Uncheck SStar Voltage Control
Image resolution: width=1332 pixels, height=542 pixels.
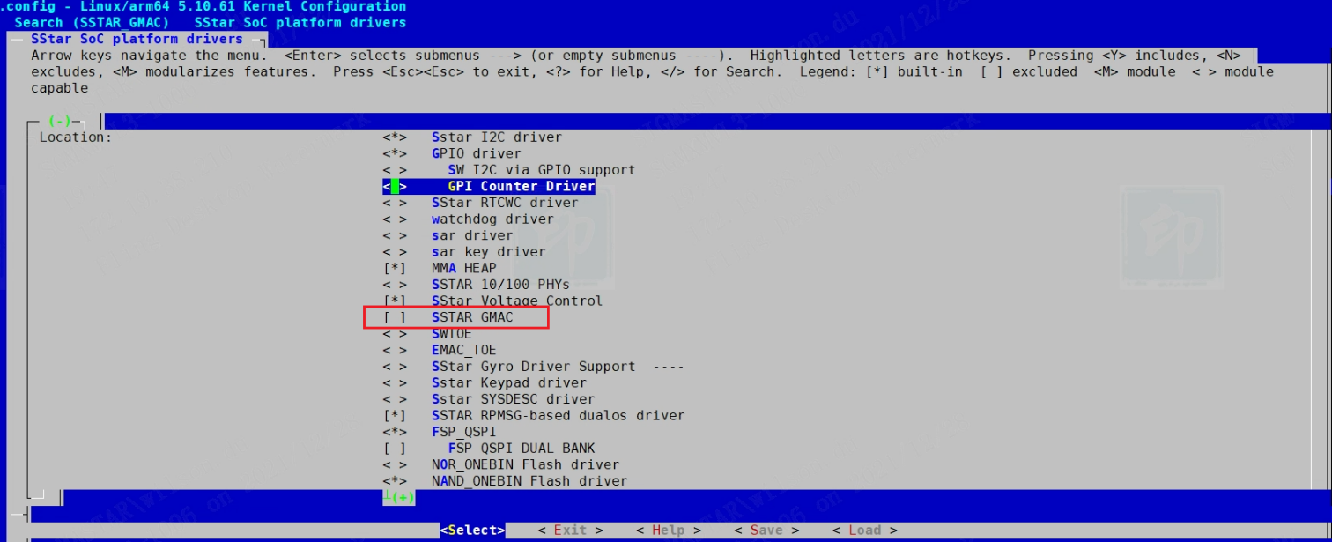click(x=395, y=301)
